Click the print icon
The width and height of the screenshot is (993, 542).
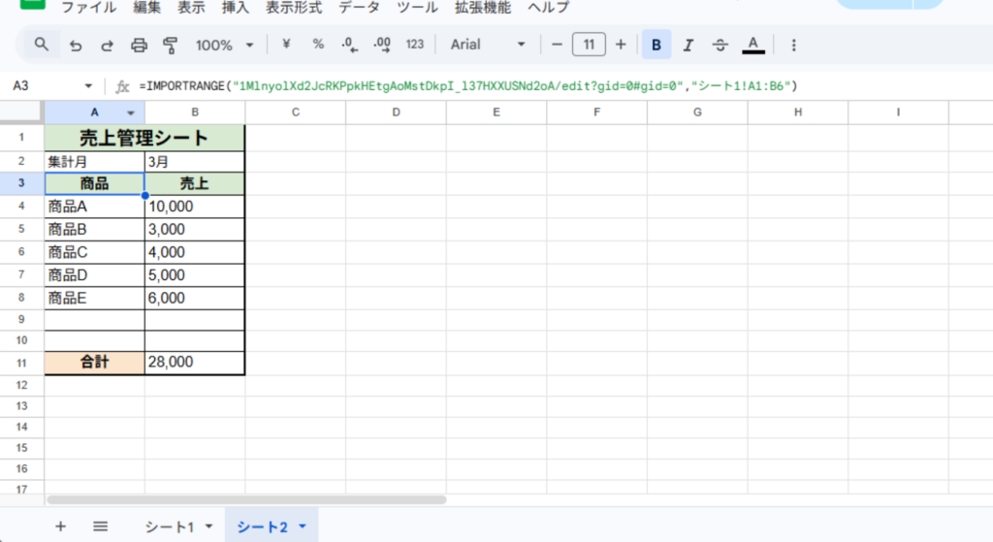point(139,45)
